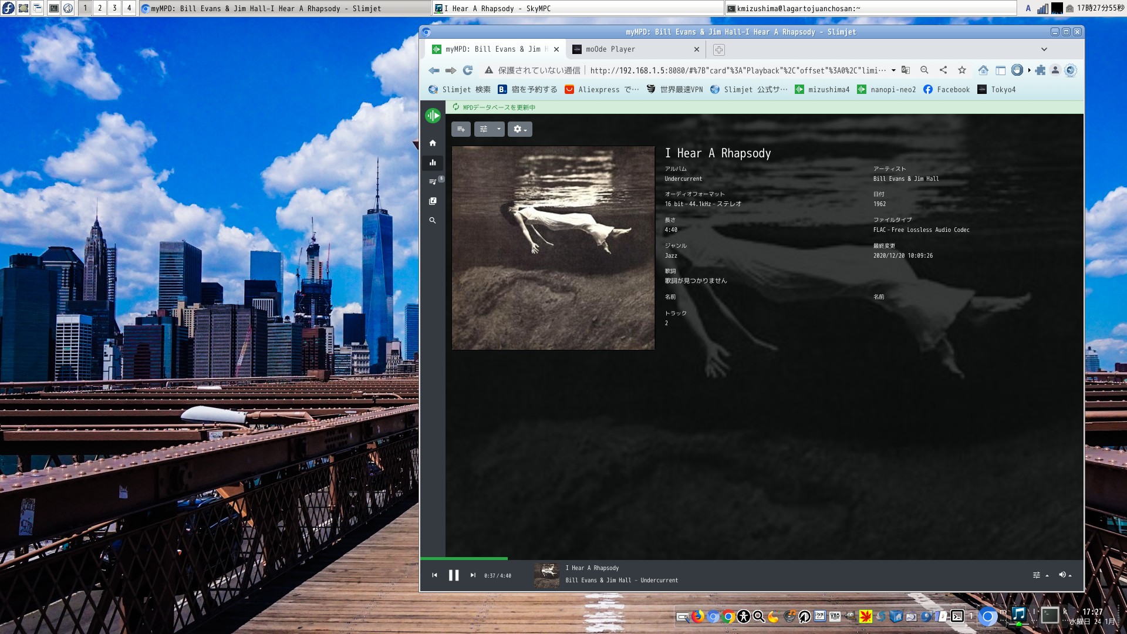This screenshot has width=1127, height=634.
Task: Pause the current song
Action: coord(454,575)
